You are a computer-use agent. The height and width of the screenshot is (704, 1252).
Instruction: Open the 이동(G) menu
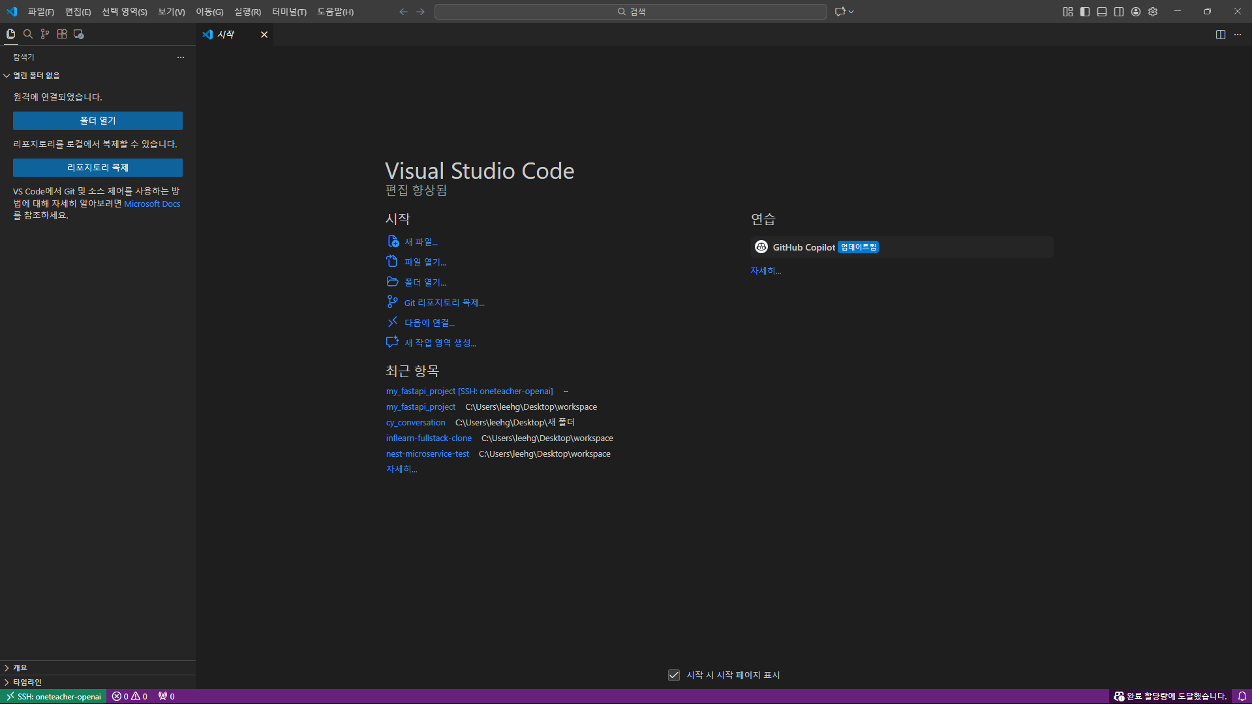click(209, 12)
